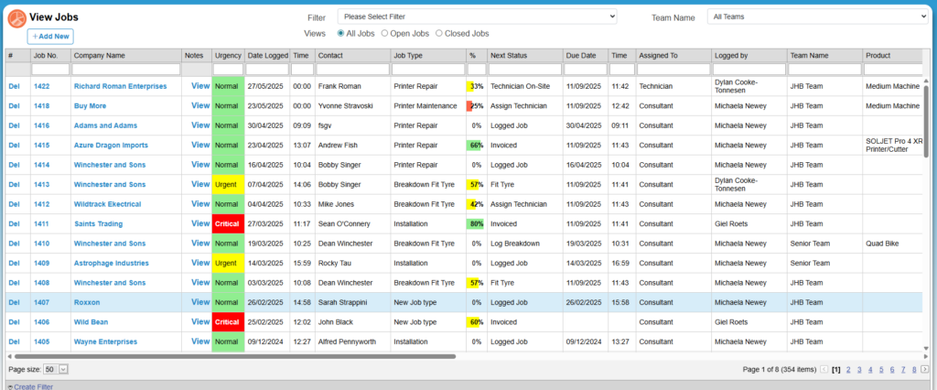Screen dimensions: 937x390
Task: Open the Page size dropdown arrow
Action: click(x=64, y=370)
